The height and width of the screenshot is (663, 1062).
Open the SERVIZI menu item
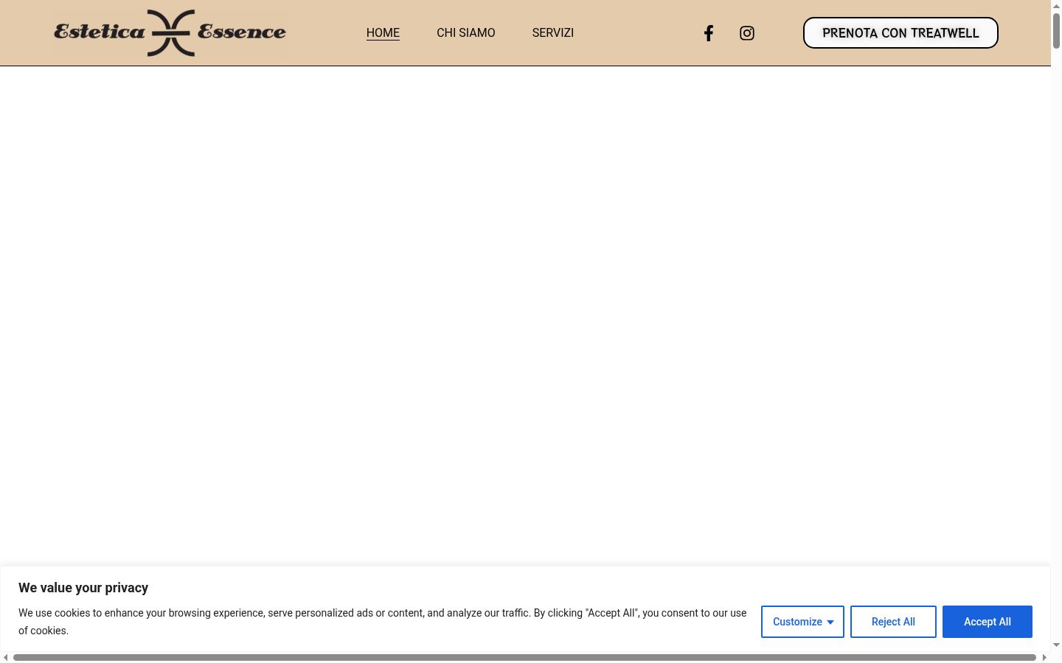coord(553,33)
